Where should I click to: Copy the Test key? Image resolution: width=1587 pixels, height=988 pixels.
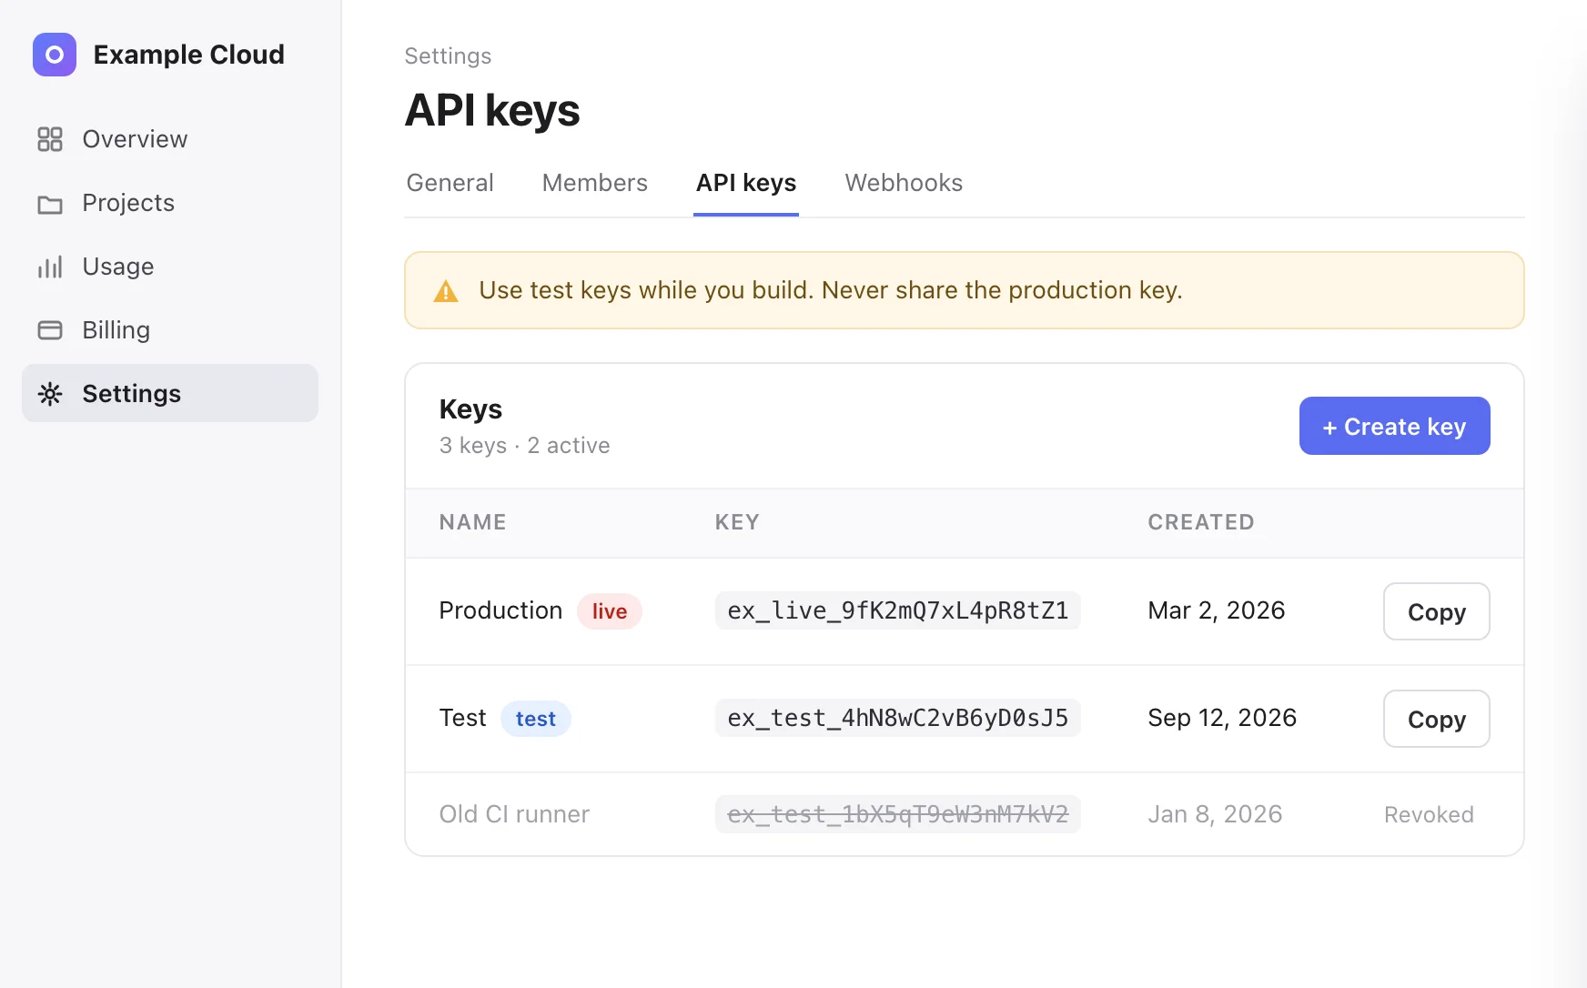pos(1436,719)
